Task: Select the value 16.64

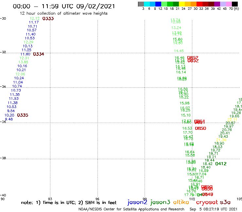Action: click(190, 152)
